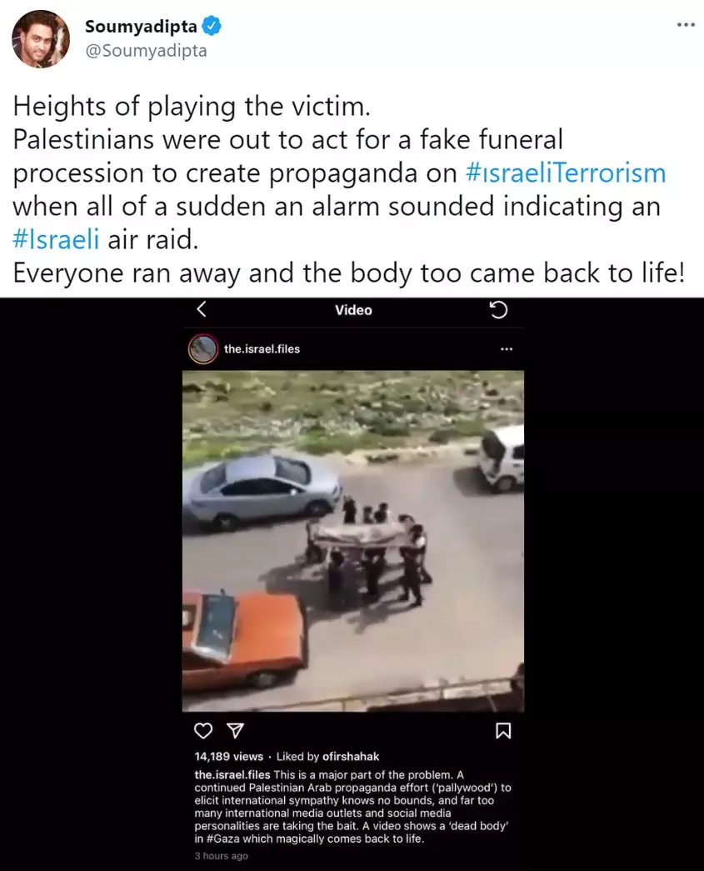Image resolution: width=704 pixels, height=871 pixels.
Task: Tap the reload circular arrow icon
Action: 498,309
